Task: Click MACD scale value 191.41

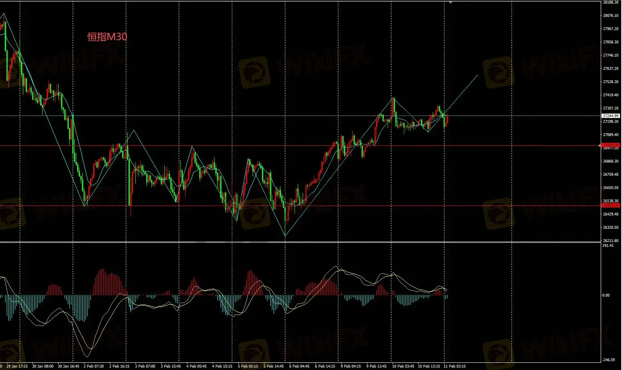Action: click(x=608, y=246)
